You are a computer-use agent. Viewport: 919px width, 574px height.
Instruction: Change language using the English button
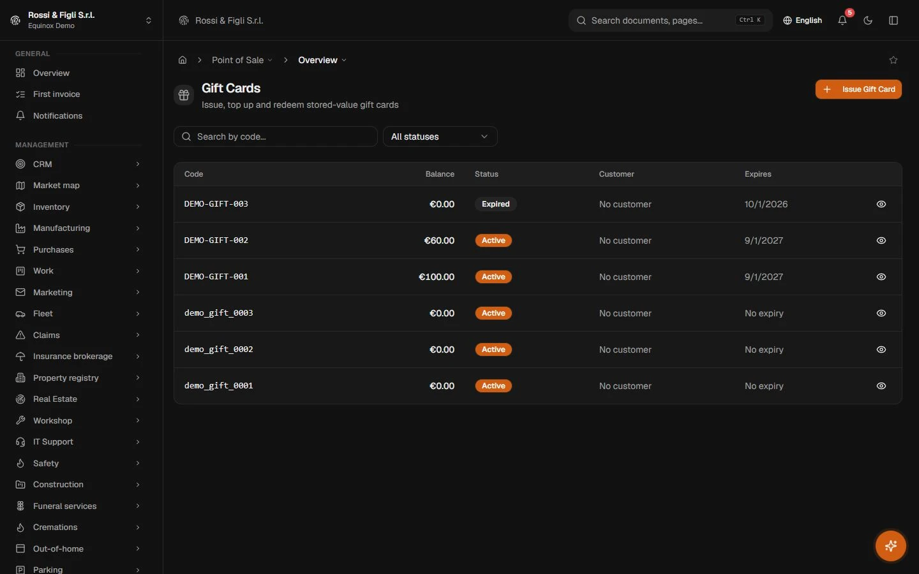[x=802, y=20]
